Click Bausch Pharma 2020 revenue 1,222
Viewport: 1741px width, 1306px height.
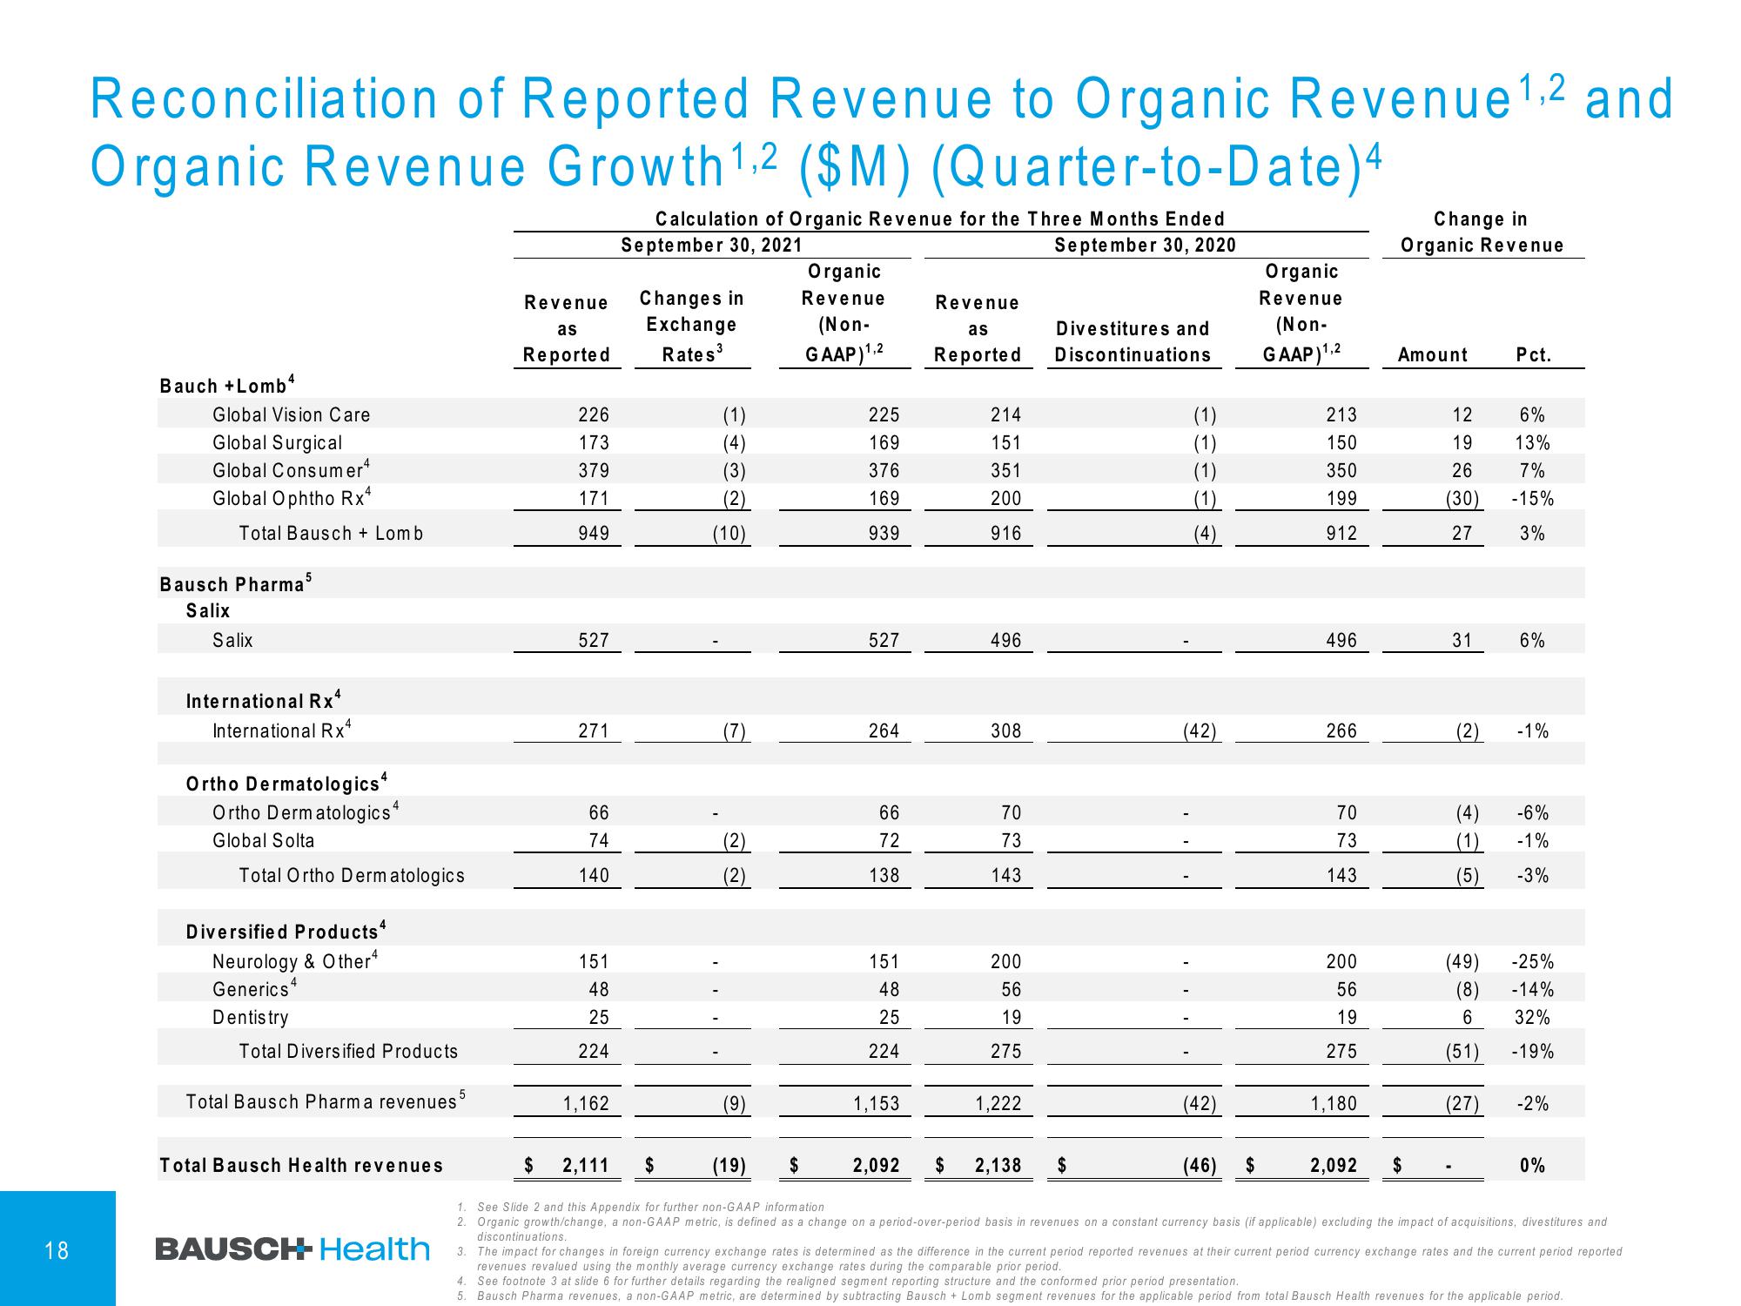[998, 1104]
